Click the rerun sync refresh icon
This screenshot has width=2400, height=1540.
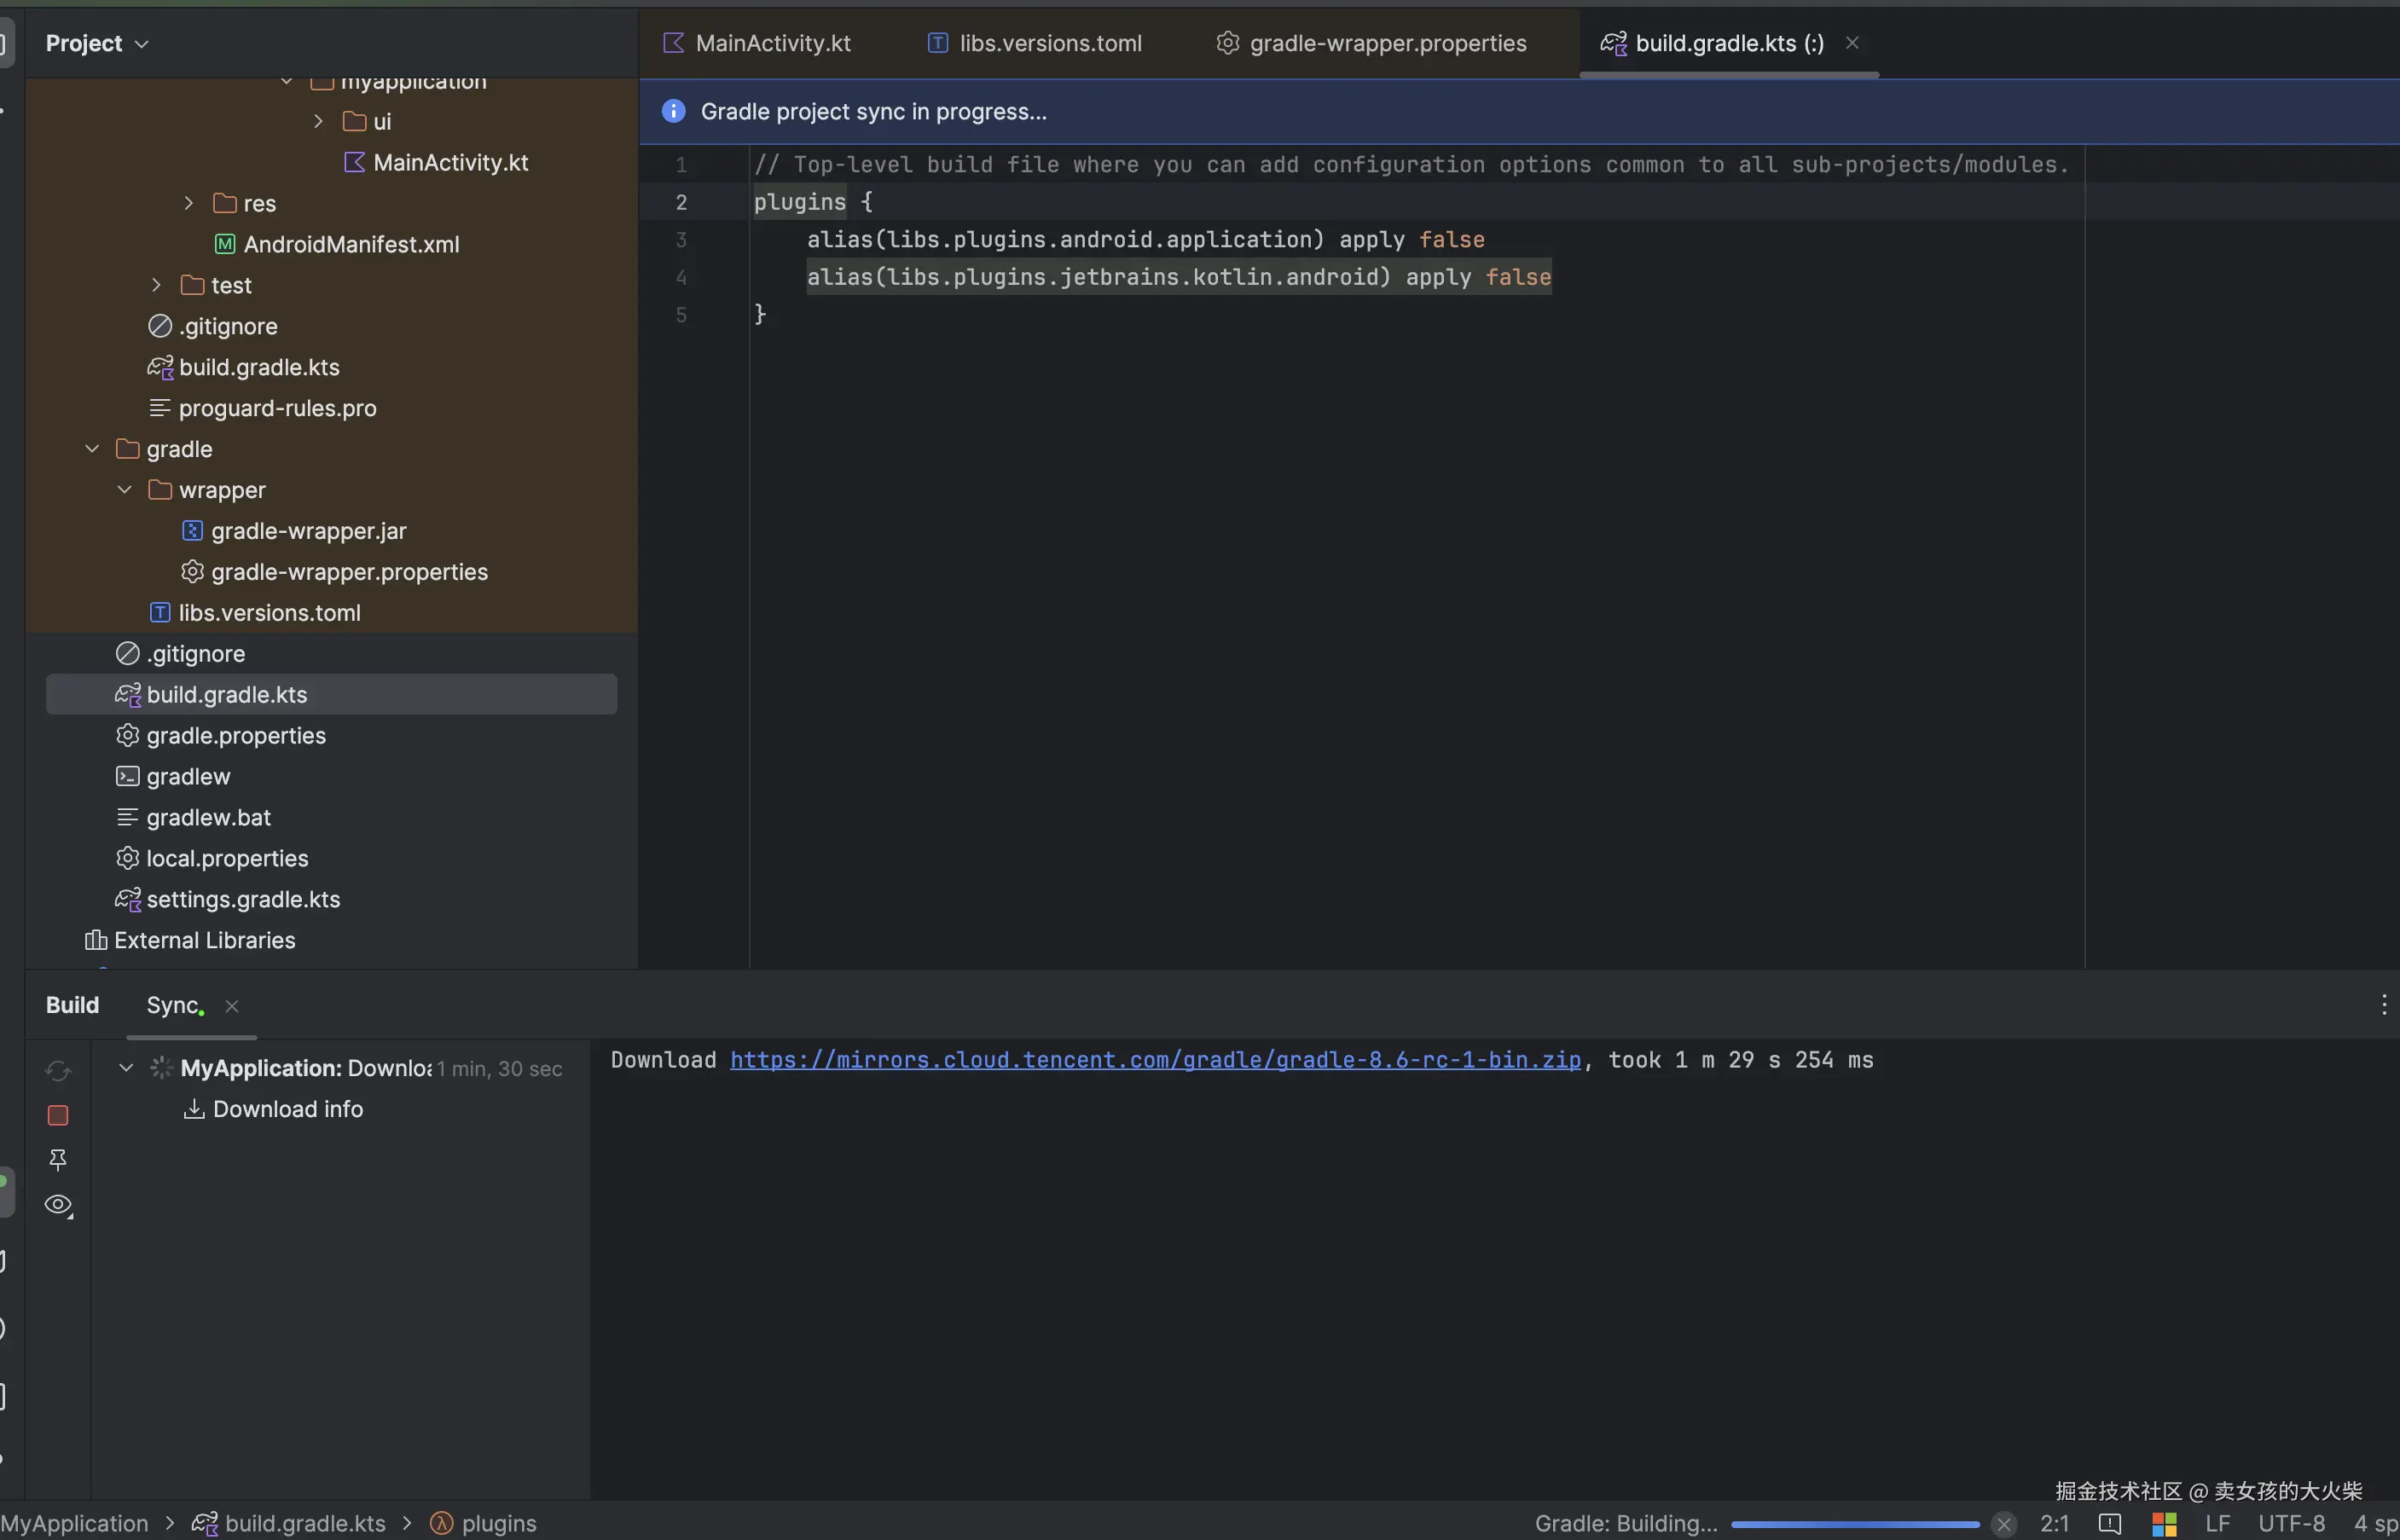tap(58, 1070)
